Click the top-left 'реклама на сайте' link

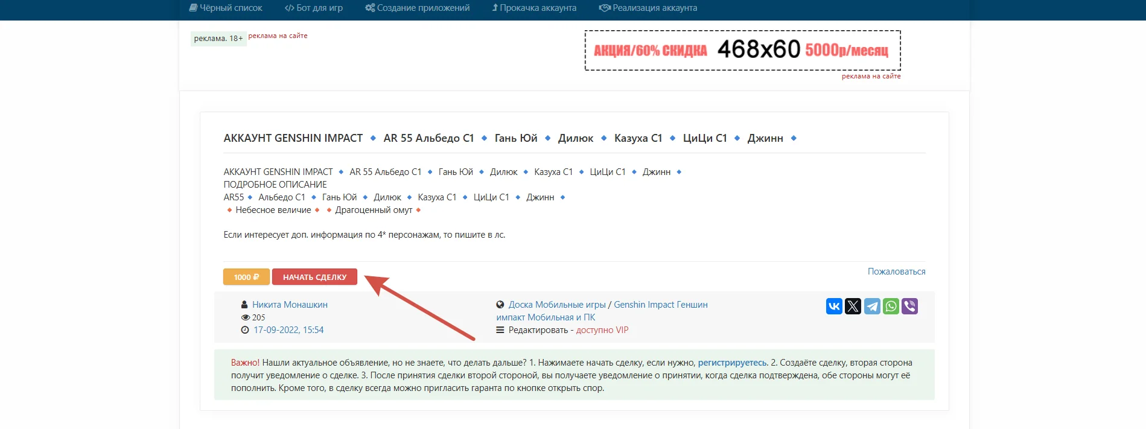pos(278,36)
